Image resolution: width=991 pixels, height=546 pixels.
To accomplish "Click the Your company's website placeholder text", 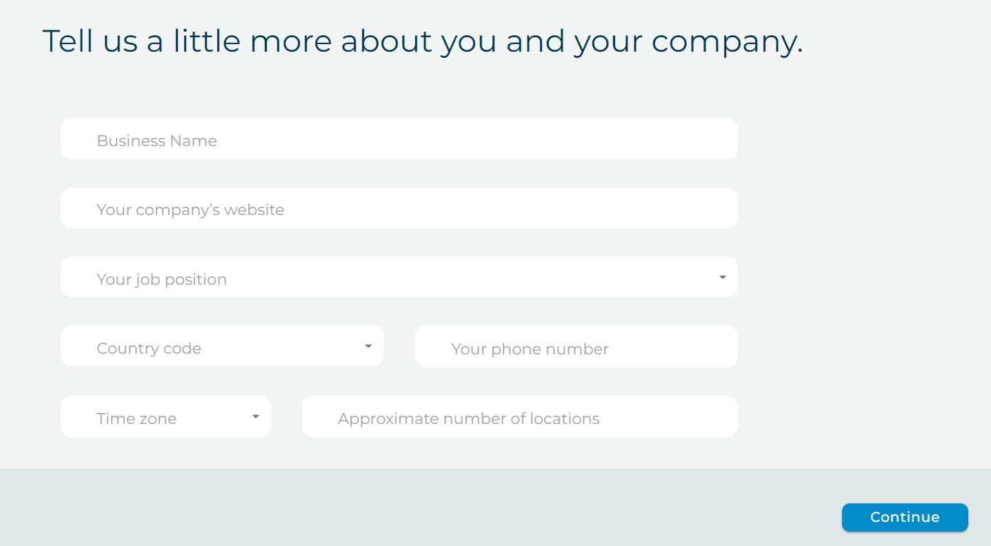I will 190,210.
